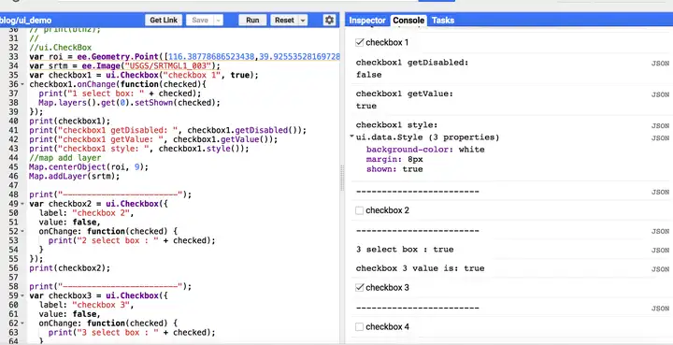The height and width of the screenshot is (345, 673).
Task: Collapse the ui.data.Style properties tree
Action: pyautogui.click(x=352, y=137)
